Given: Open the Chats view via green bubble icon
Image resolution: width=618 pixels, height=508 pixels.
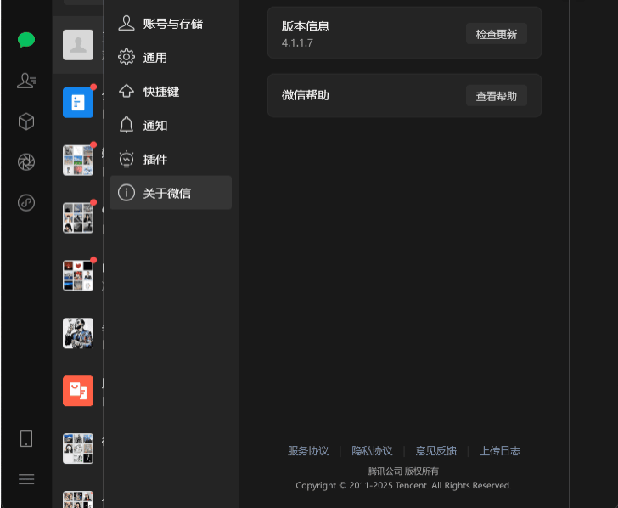Looking at the screenshot, I should tap(26, 40).
